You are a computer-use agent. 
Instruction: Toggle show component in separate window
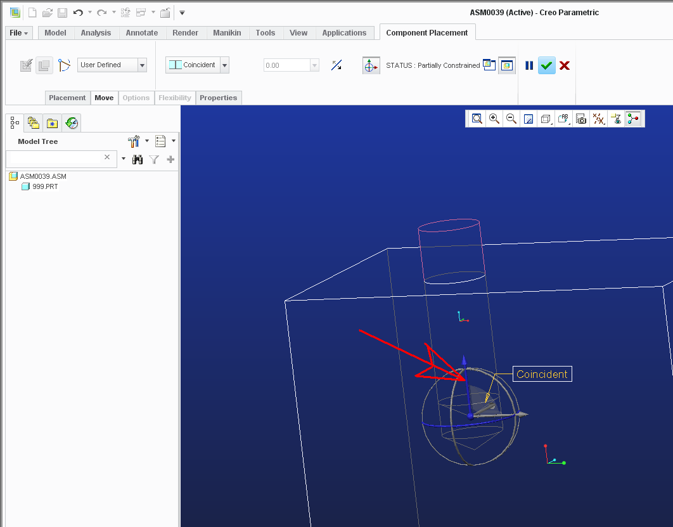[489, 65]
